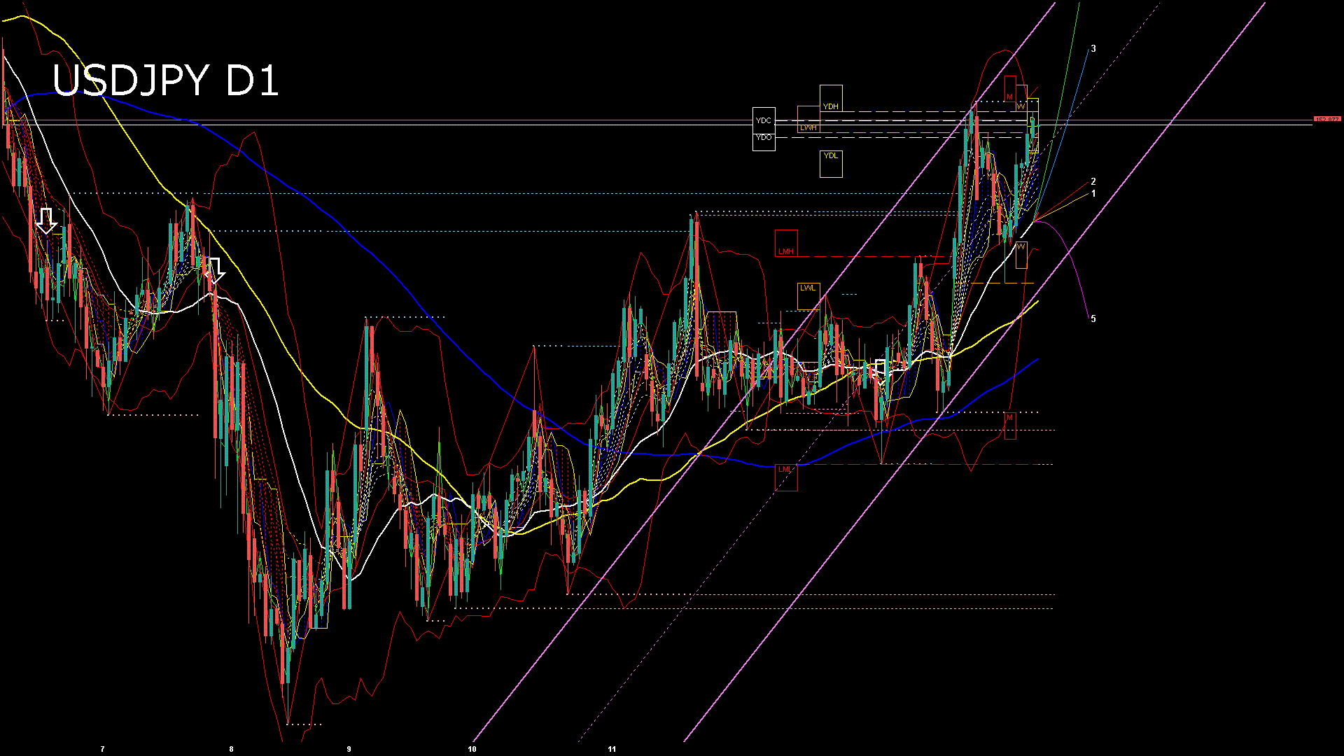Select projection line label 5

1093,319
